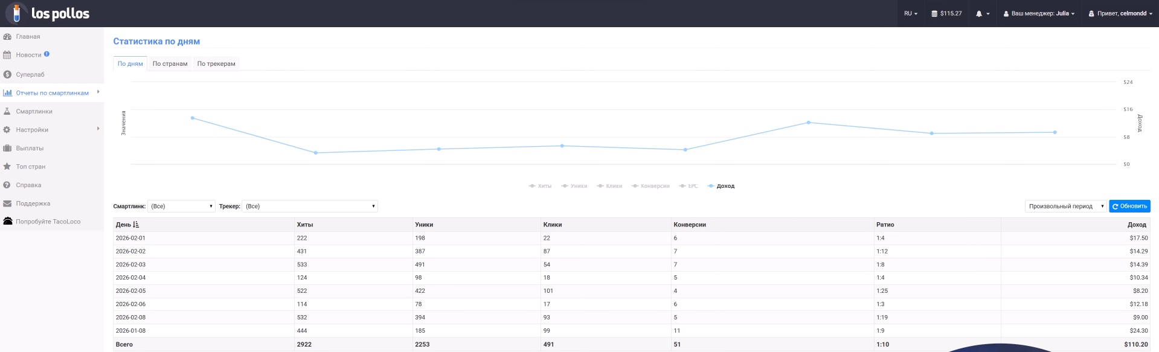Open the Главная dashboard icon
This screenshot has width=1159, height=352.
[x=7, y=37]
